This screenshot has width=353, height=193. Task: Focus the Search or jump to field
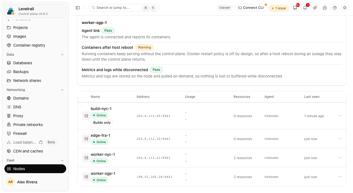[124, 8]
